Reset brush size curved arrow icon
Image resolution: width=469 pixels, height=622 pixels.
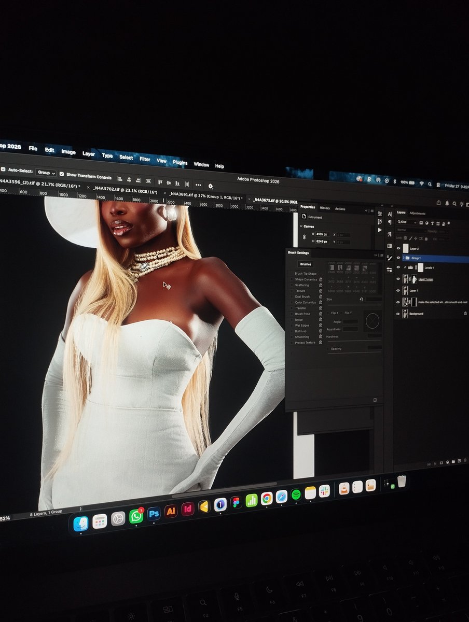point(361,300)
